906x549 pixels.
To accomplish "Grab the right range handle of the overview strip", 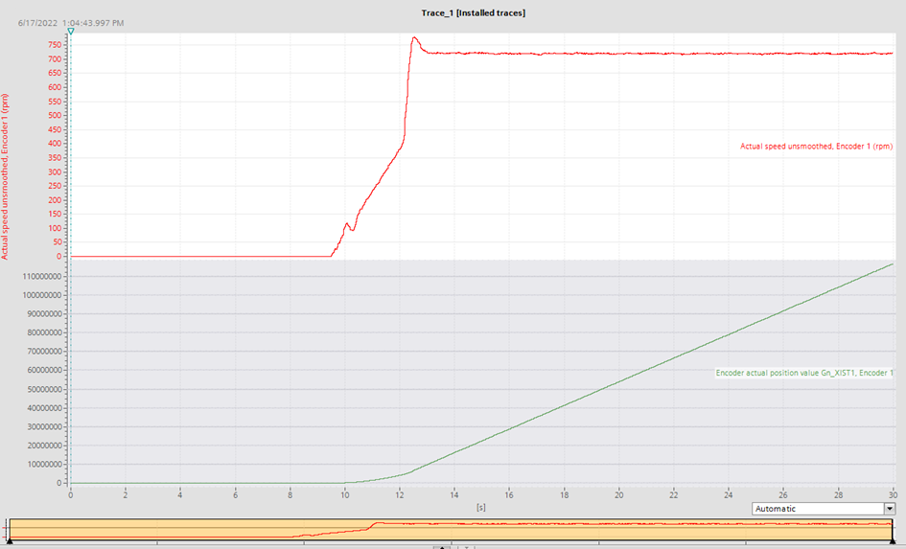I will point(893,541).
